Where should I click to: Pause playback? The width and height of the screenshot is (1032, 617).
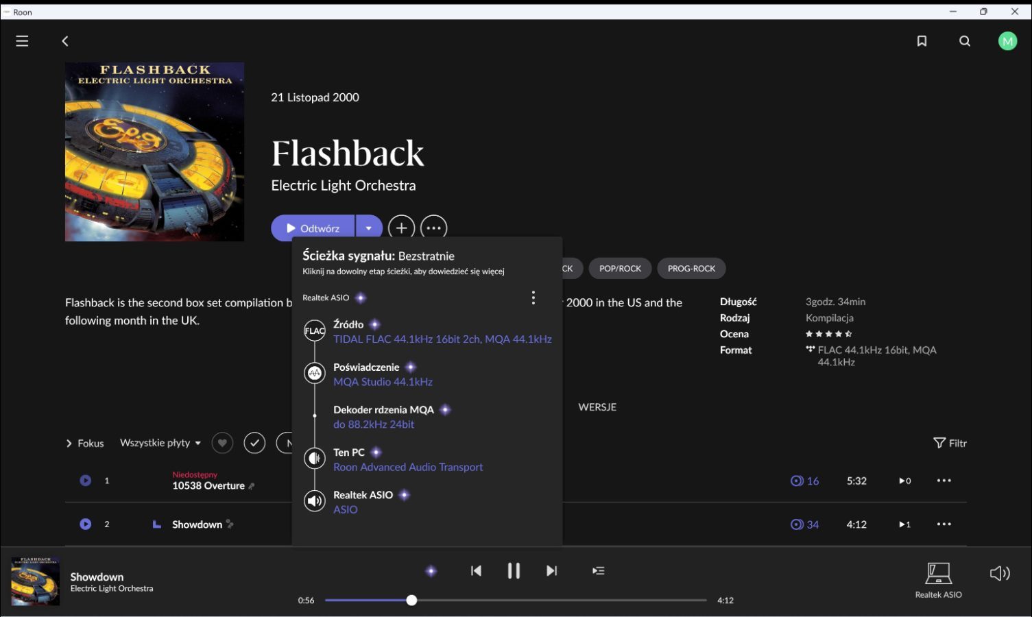[514, 570]
